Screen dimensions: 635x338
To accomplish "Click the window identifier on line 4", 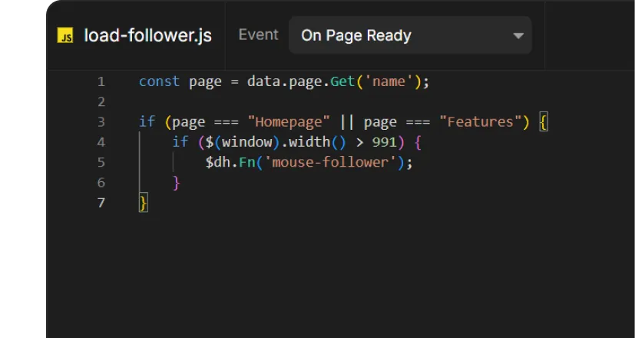I will 246,142.
